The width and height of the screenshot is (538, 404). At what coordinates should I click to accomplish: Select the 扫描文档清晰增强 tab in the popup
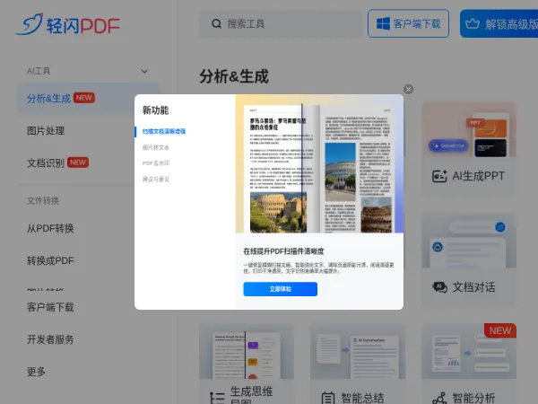pos(164,131)
